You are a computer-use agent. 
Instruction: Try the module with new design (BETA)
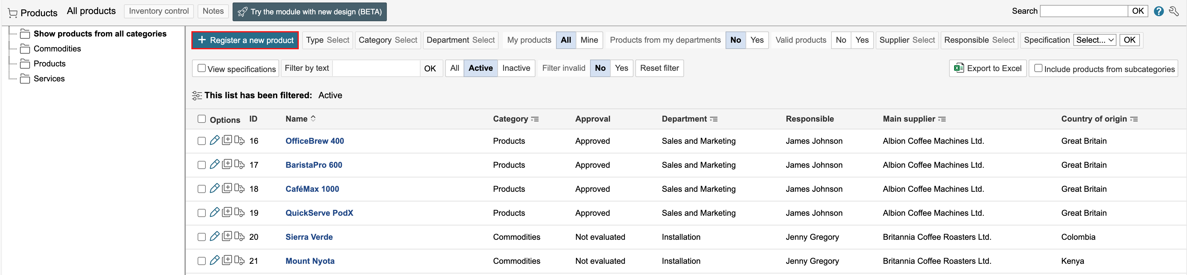point(310,12)
